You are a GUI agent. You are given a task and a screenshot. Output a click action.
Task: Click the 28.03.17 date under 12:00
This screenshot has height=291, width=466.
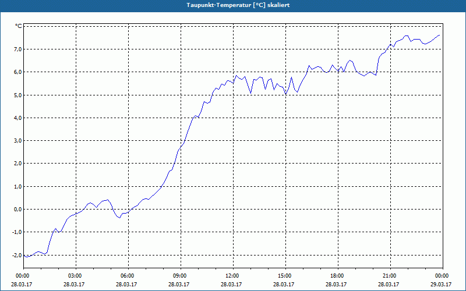(x=231, y=284)
